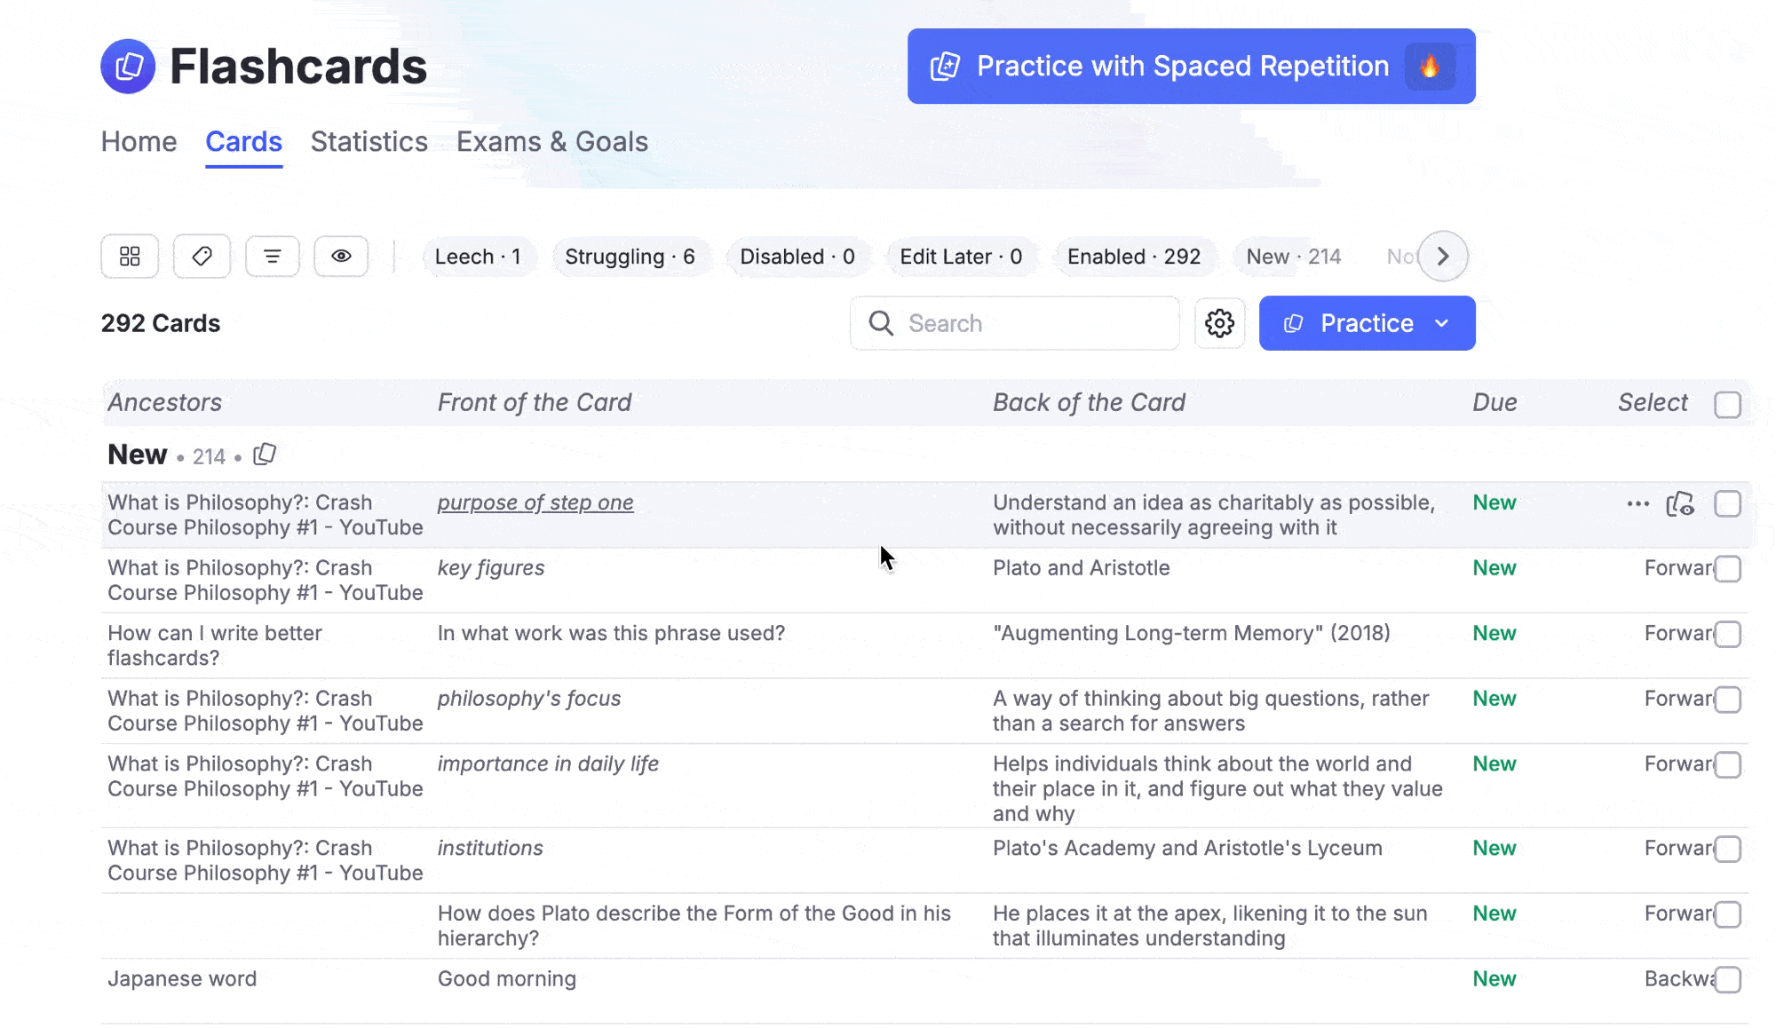Open the sort lines filter icon

click(273, 257)
